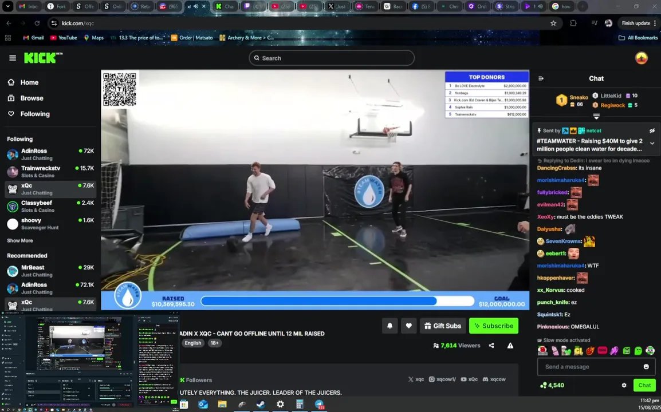Click the share icon beside Viewers count
Image resolution: width=661 pixels, height=412 pixels.
click(491, 346)
